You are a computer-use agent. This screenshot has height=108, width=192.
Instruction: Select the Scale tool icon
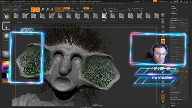[x=47, y=10]
